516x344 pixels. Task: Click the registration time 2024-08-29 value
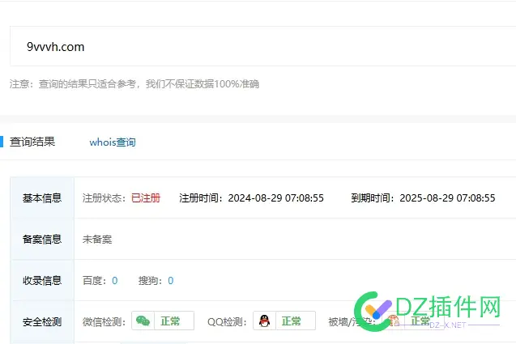pos(276,197)
